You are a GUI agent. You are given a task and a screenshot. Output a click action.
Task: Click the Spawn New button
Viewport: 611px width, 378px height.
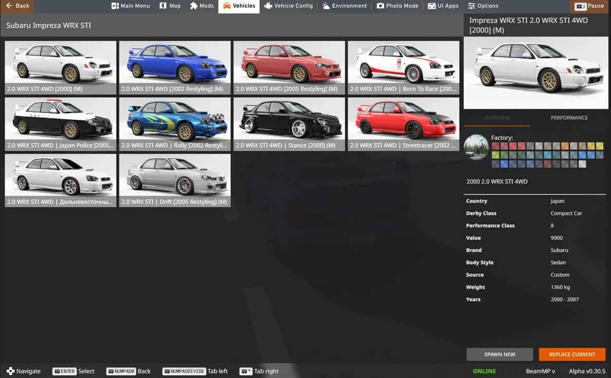500,354
